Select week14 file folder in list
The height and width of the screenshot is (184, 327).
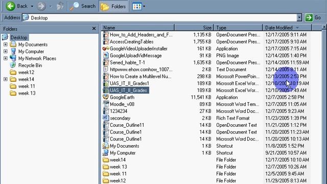coord(118,160)
